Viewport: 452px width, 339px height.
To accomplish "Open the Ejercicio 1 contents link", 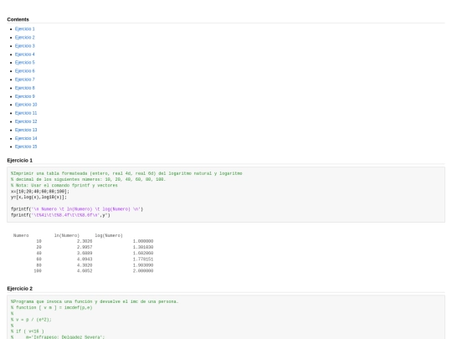I will (x=25, y=28).
